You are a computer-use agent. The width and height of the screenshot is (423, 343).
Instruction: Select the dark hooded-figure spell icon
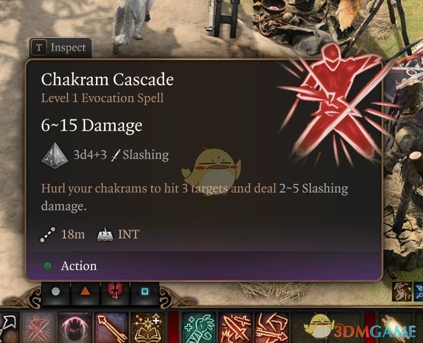coord(74,328)
